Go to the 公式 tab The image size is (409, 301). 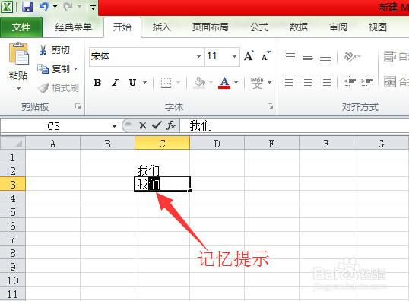pyautogui.click(x=259, y=27)
